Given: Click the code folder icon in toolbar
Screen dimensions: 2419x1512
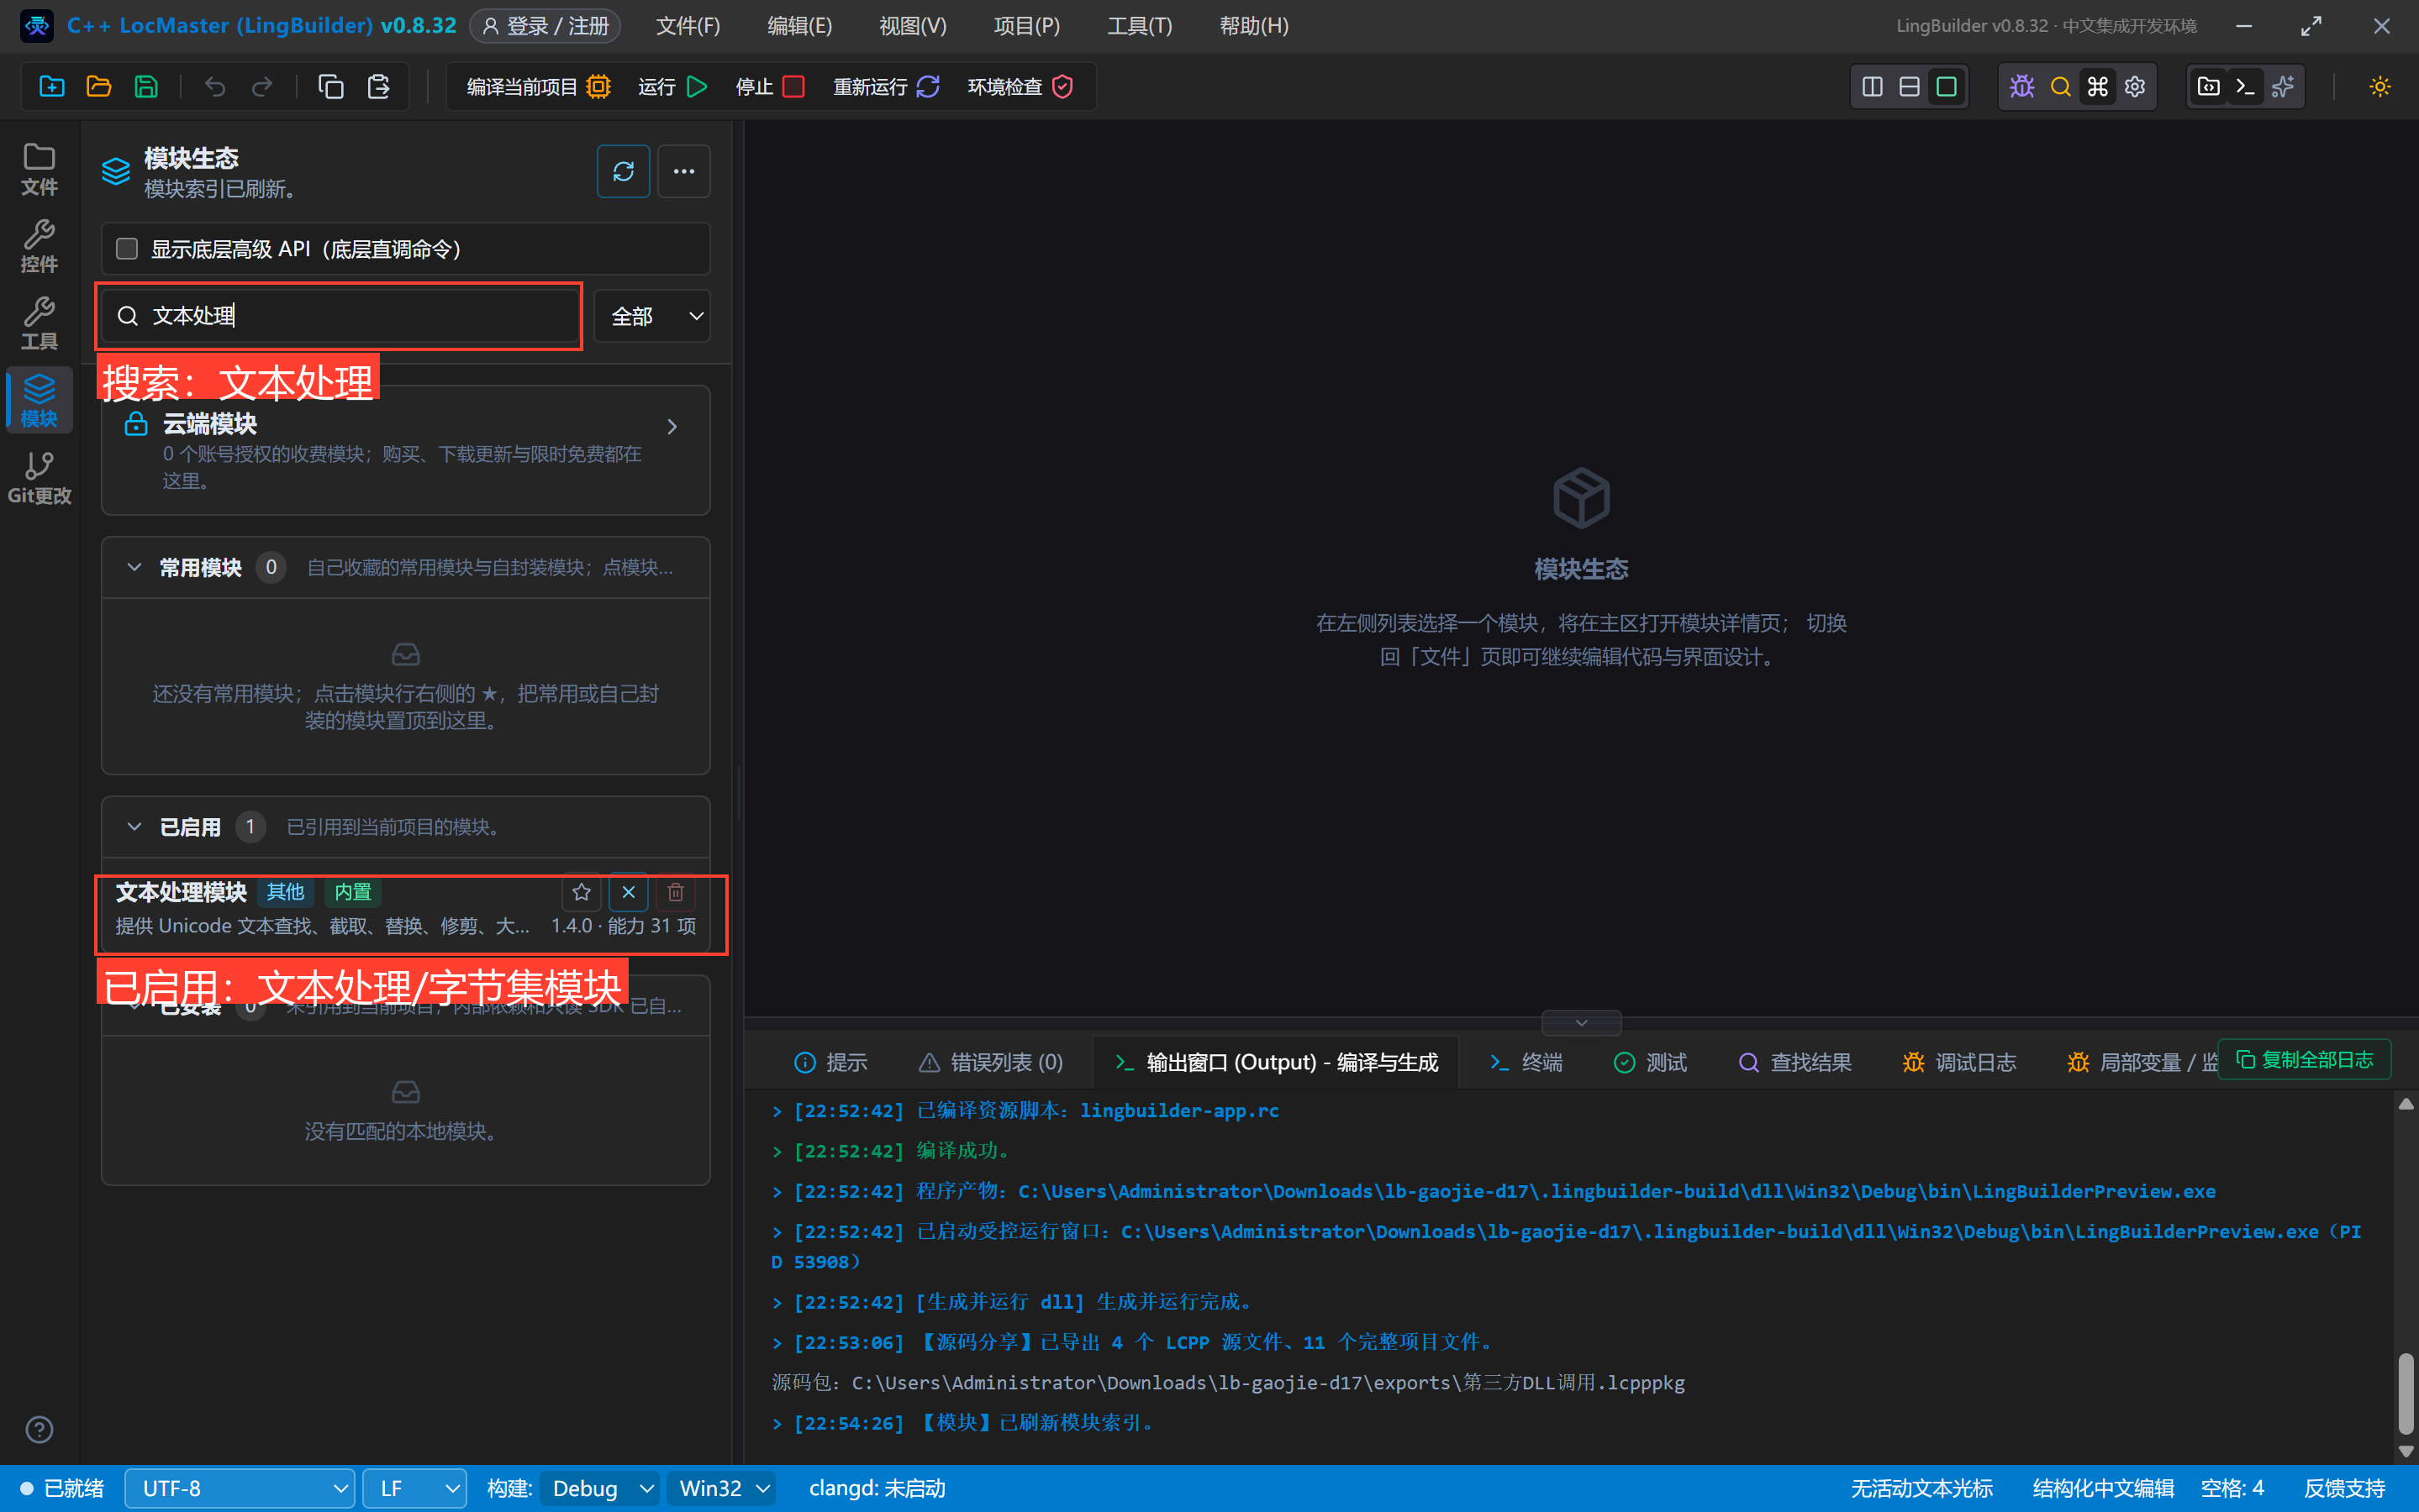Looking at the screenshot, I should [2209, 87].
